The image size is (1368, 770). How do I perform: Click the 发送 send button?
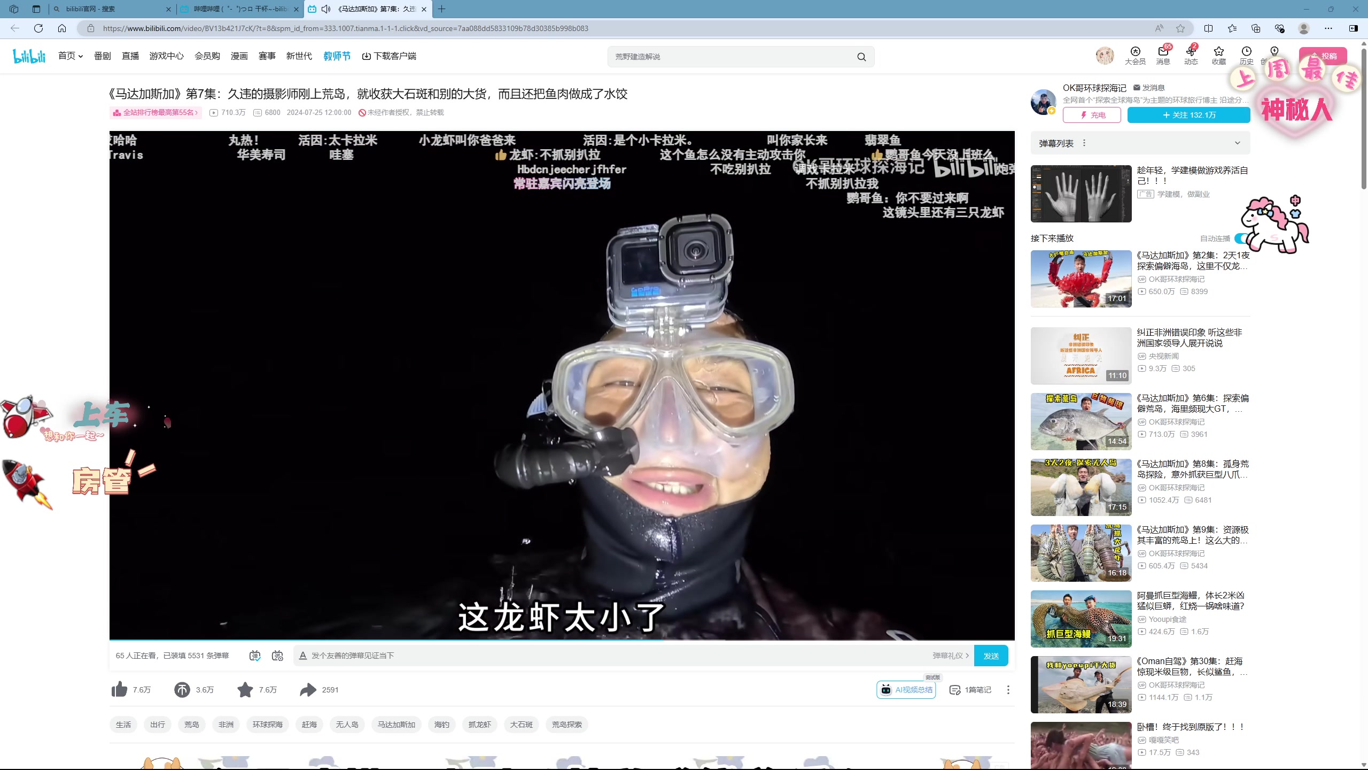click(x=991, y=656)
